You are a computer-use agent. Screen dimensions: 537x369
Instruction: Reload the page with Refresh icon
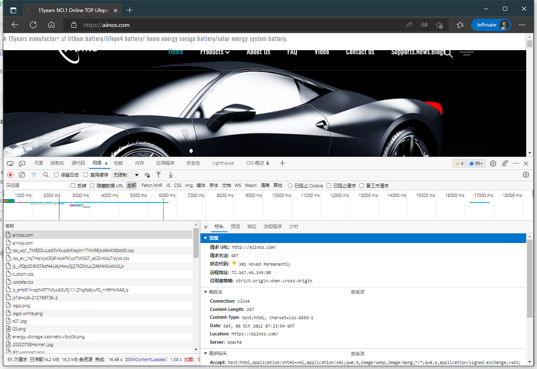pos(33,25)
